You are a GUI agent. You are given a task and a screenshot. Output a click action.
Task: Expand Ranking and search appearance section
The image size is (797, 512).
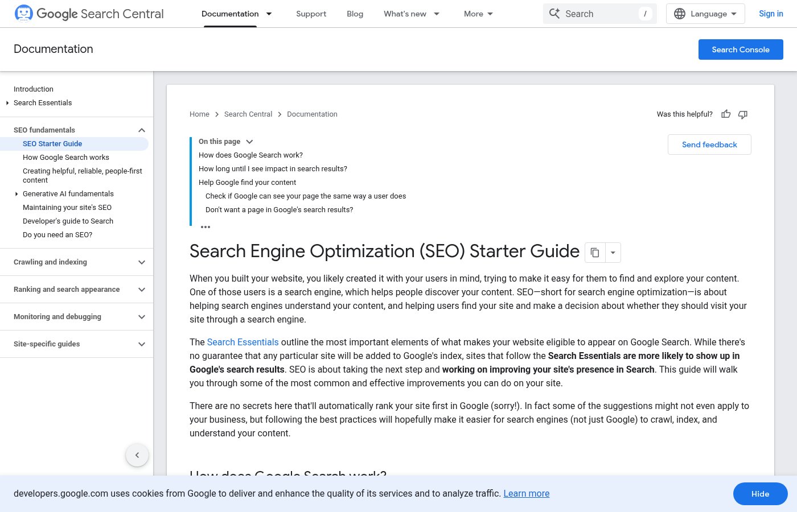[x=142, y=290]
